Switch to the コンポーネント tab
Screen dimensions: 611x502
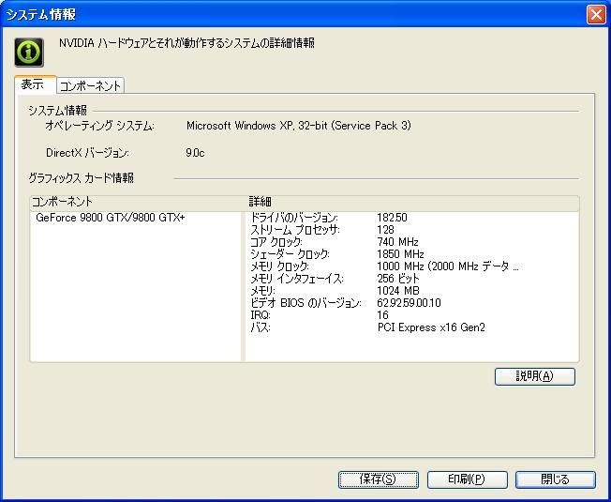[90, 85]
